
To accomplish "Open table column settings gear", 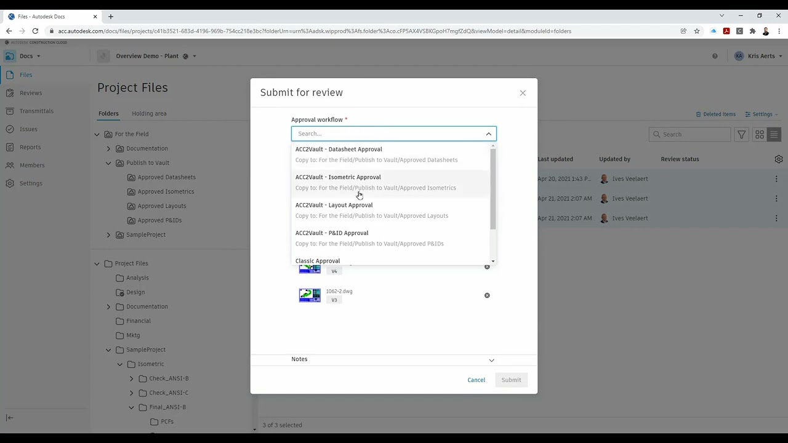I will pos(779,159).
